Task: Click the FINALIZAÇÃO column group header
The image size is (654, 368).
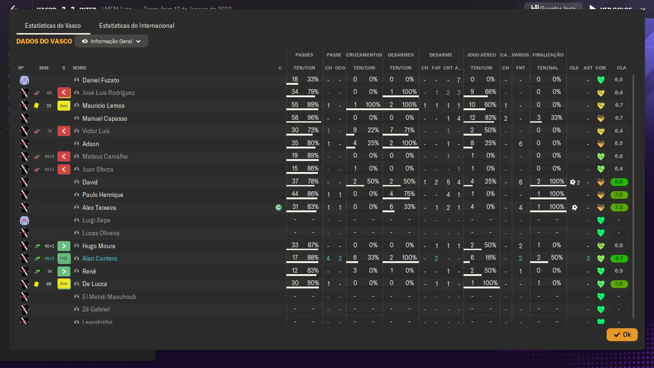Action: click(548, 55)
